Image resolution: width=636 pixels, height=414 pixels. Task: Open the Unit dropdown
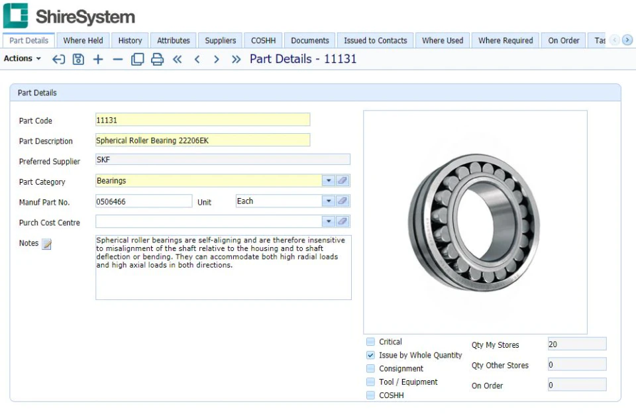pos(328,201)
